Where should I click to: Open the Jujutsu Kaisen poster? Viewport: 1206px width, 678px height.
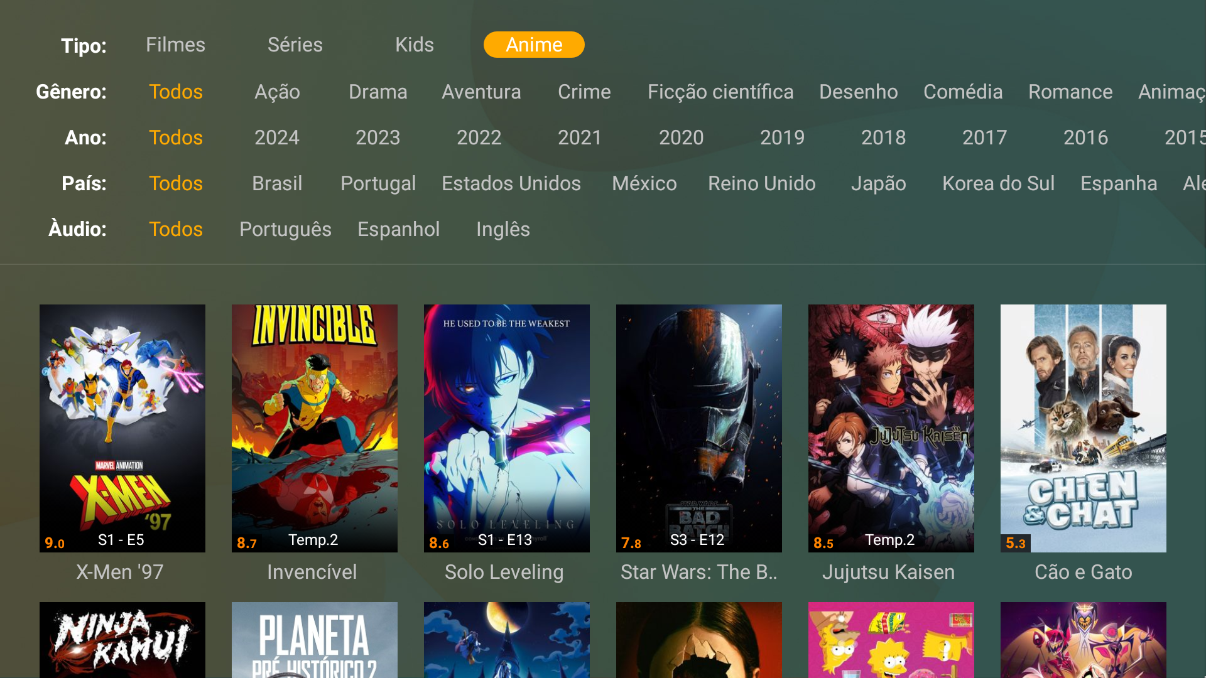(891, 428)
